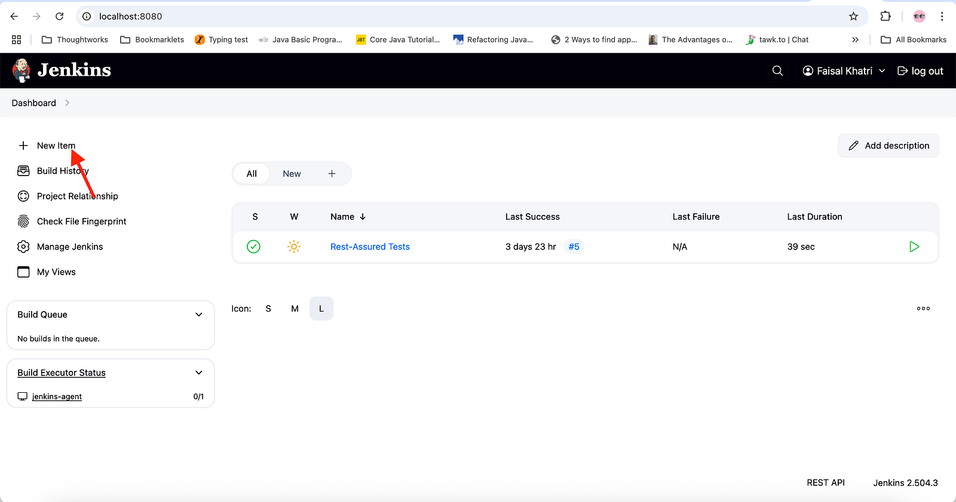Image resolution: width=956 pixels, height=502 pixels.
Task: Open the jenkins-agent link
Action: (x=57, y=396)
